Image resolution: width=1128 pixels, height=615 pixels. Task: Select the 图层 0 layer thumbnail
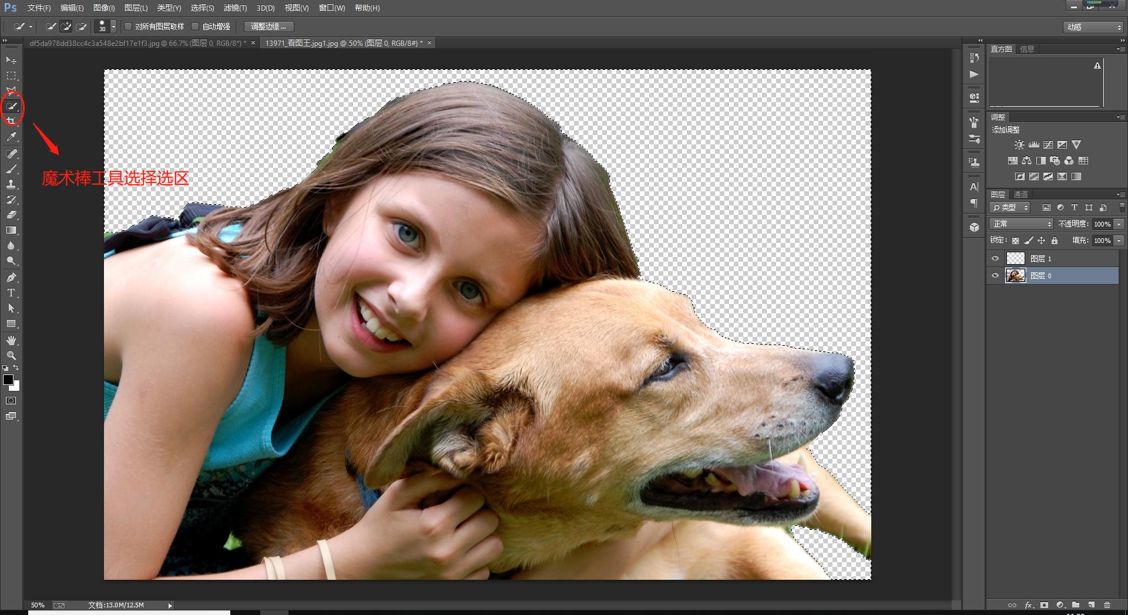tap(1015, 275)
